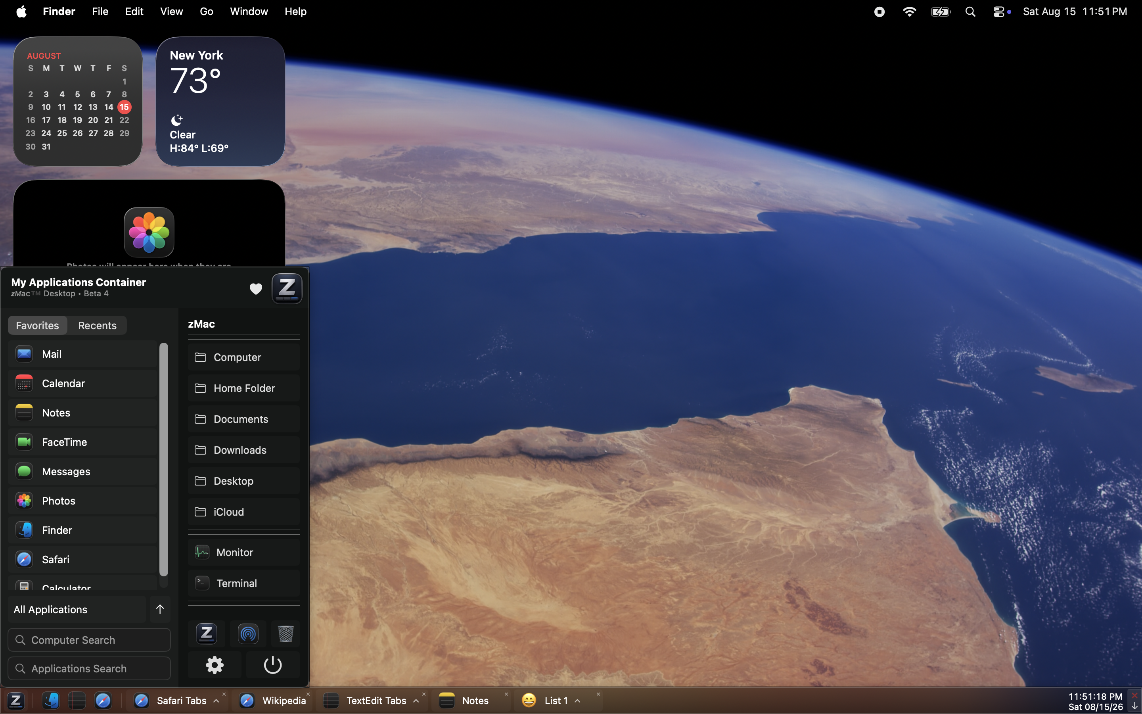
Task: Expand the TextEdit Tabs group chevron
Action: 416,701
